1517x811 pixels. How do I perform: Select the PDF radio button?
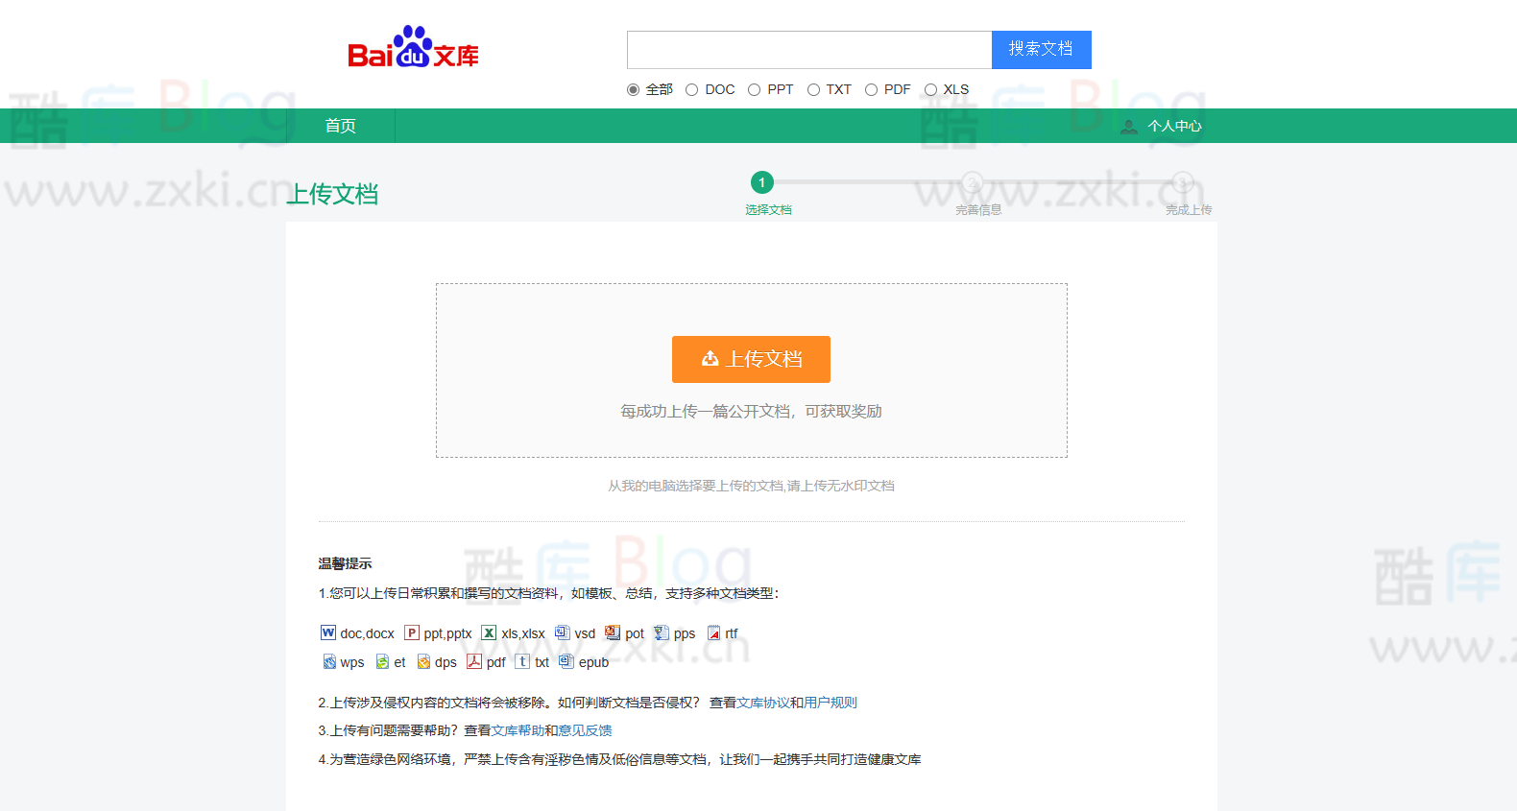pos(871,89)
